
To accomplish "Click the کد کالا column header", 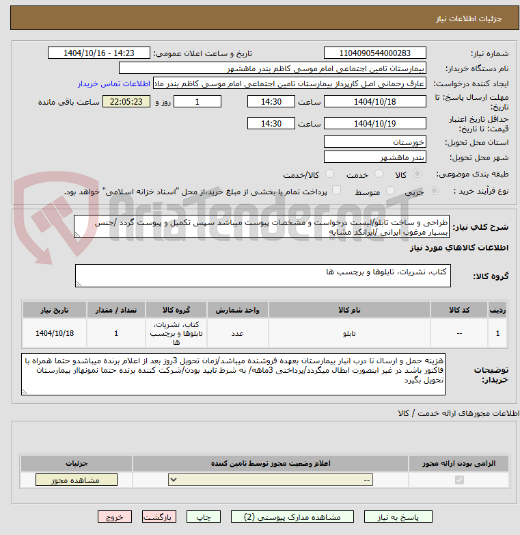I will (x=459, y=310).
